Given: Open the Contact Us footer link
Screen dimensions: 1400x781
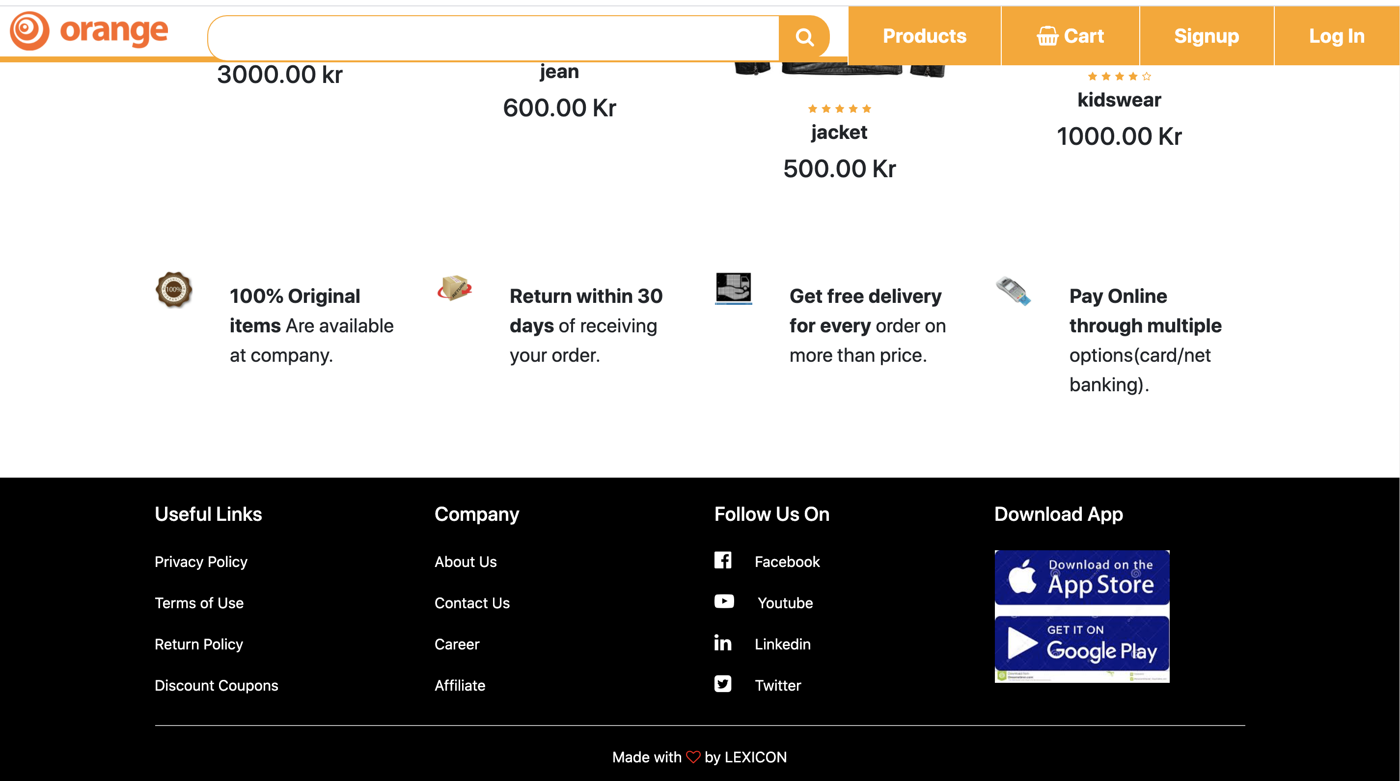Looking at the screenshot, I should coord(472,603).
